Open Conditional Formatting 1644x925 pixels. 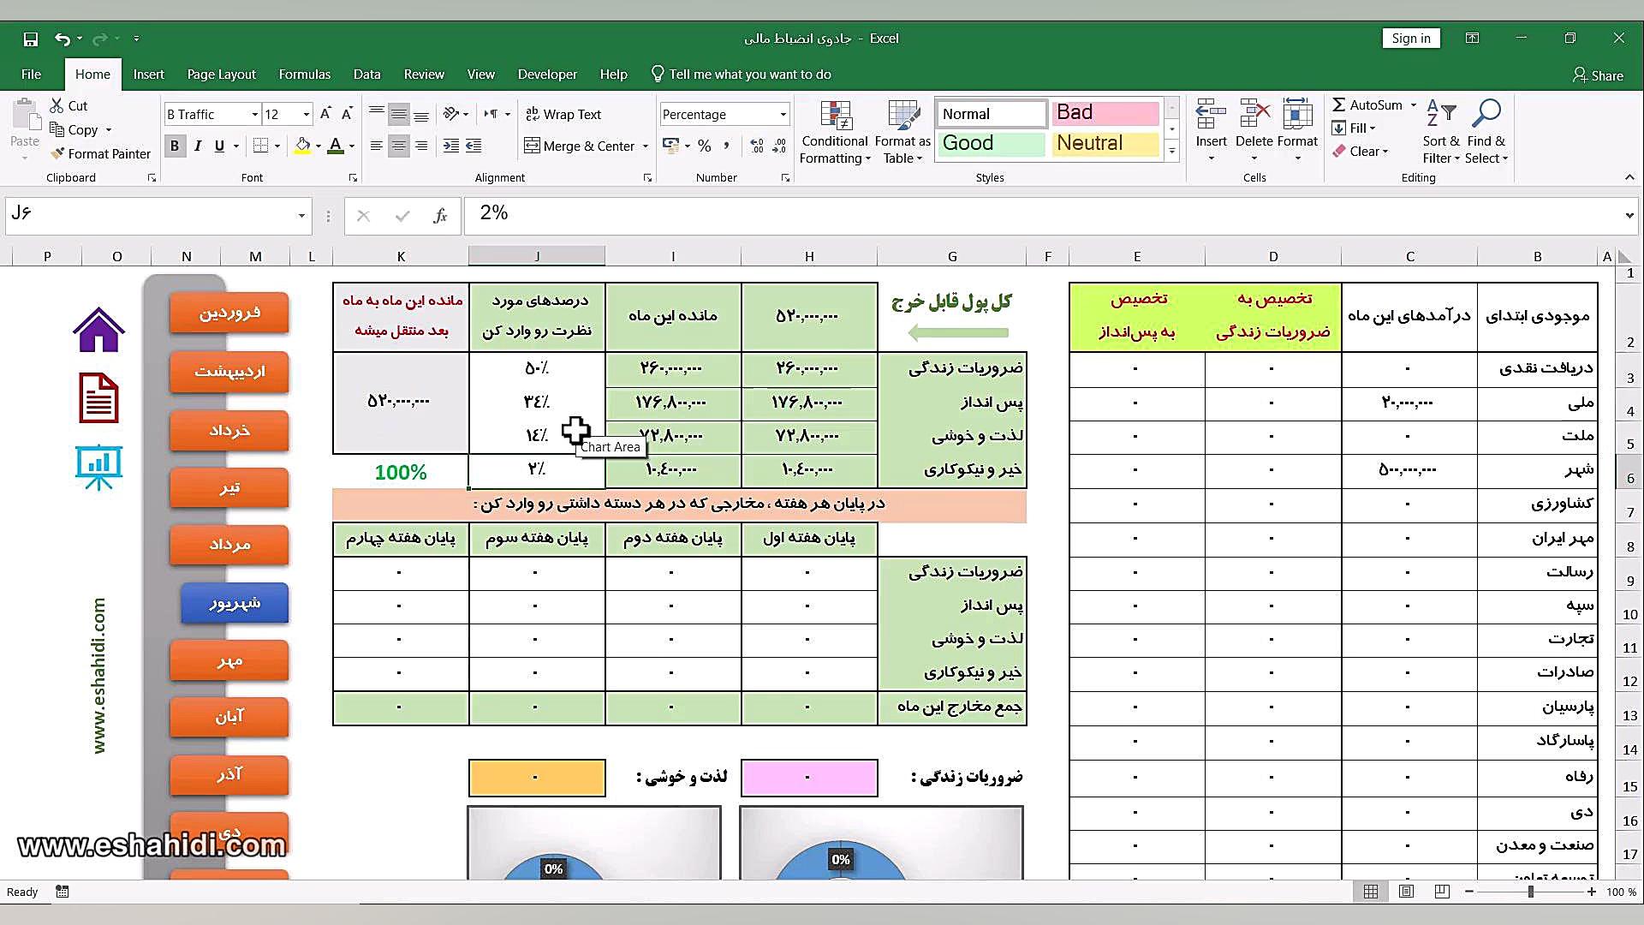coord(835,132)
